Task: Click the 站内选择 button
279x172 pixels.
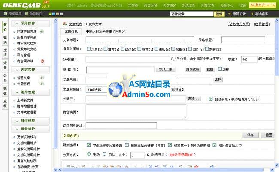Action: tap(193, 69)
